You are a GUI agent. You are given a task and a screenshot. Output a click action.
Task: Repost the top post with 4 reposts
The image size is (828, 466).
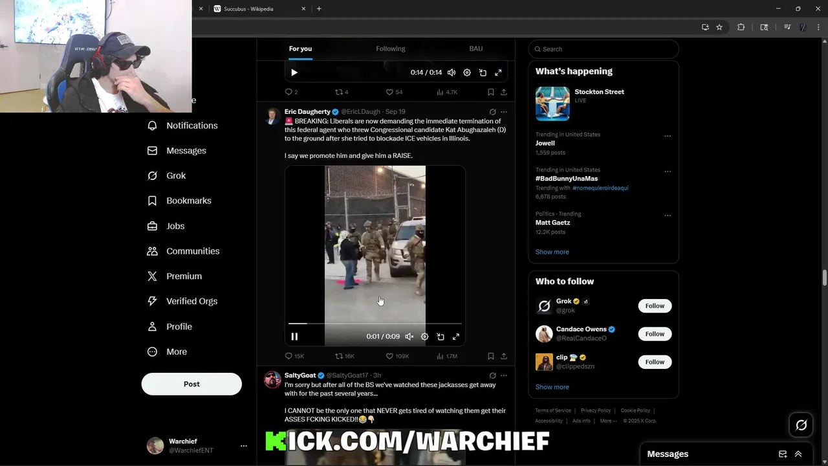pyautogui.click(x=342, y=92)
